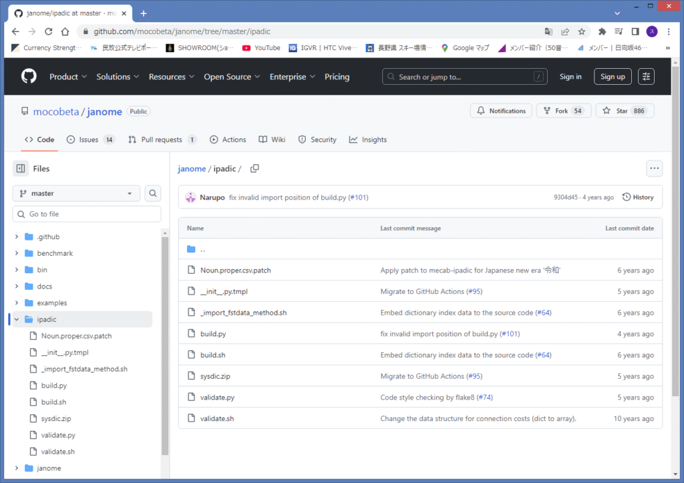This screenshot has height=483, width=684.
Task: Star the janome repository
Action: pos(625,111)
